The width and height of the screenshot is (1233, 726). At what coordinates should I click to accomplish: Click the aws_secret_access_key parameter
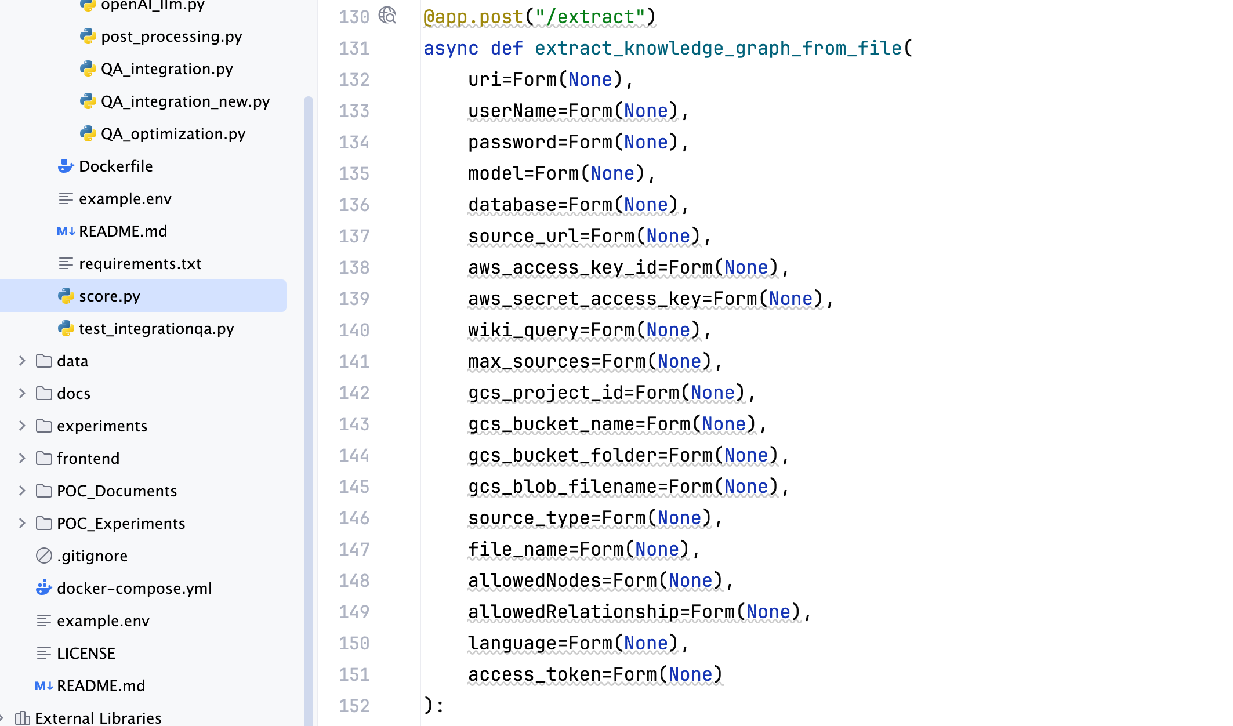pos(585,299)
